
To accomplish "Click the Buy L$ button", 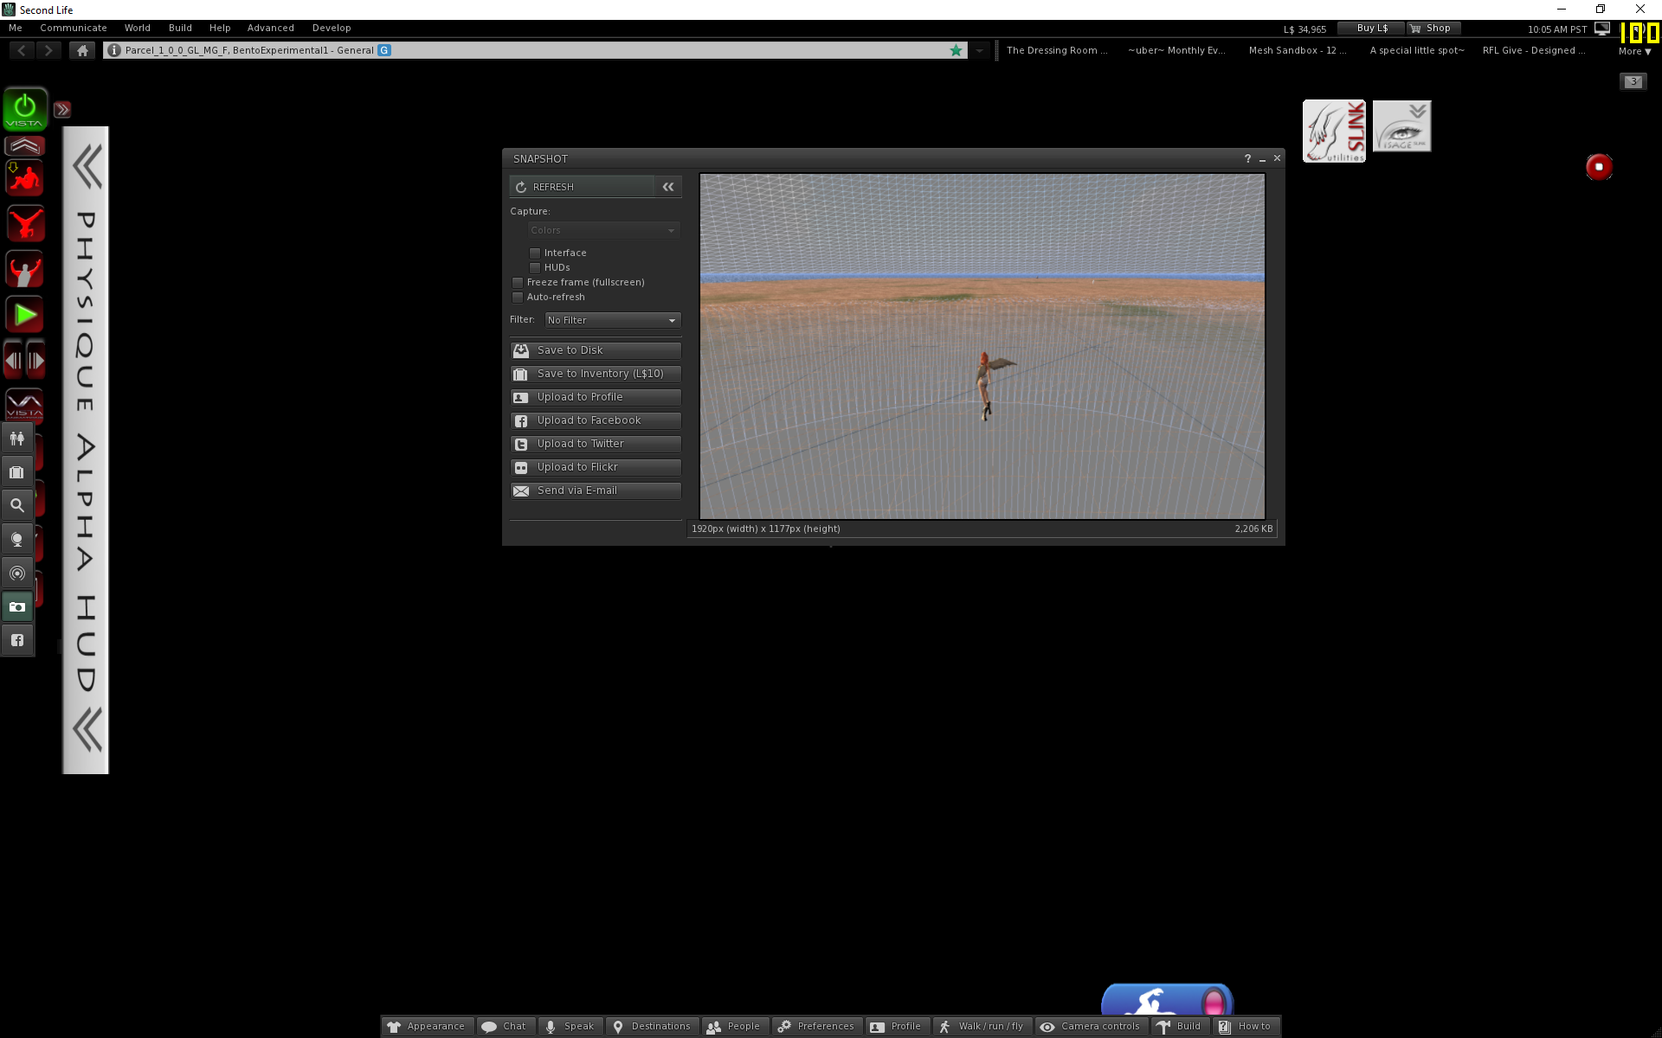I will [1372, 29].
